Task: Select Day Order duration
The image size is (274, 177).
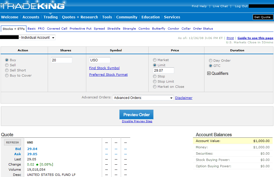Action: click(x=210, y=61)
